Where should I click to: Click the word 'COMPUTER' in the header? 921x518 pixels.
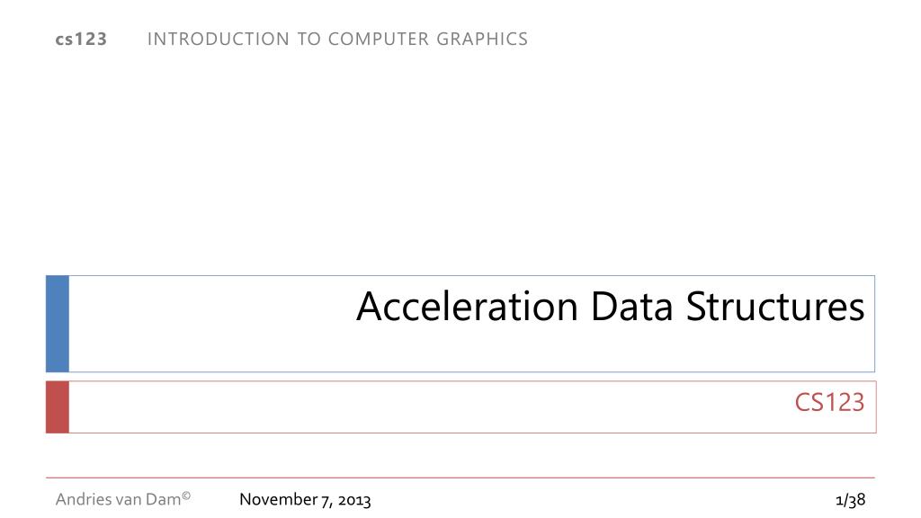coord(379,40)
